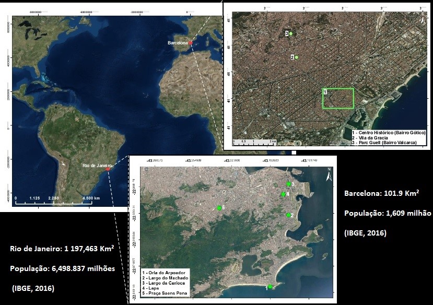Click the Barcelona map scale bar
This screenshot has width=433, height=305.
pyautogui.click(x=253, y=142)
